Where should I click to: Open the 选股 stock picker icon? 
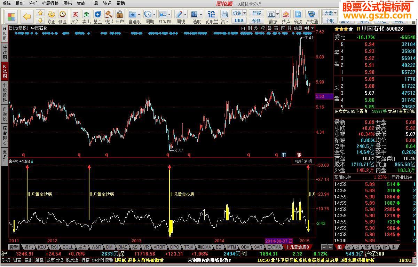(x=195, y=14)
